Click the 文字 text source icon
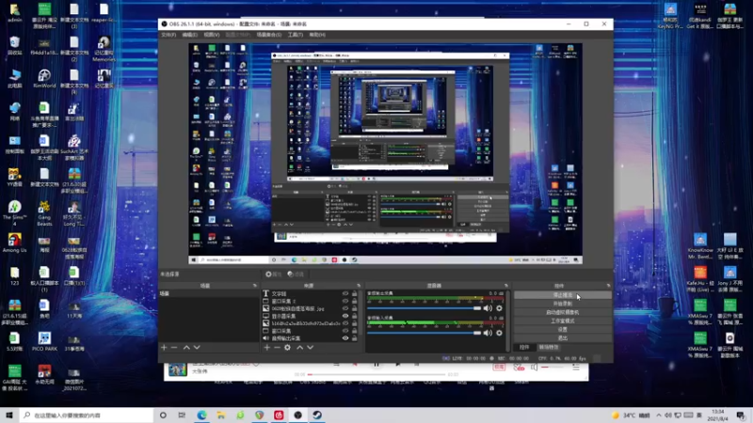Image resolution: width=753 pixels, height=423 pixels. [x=265, y=293]
